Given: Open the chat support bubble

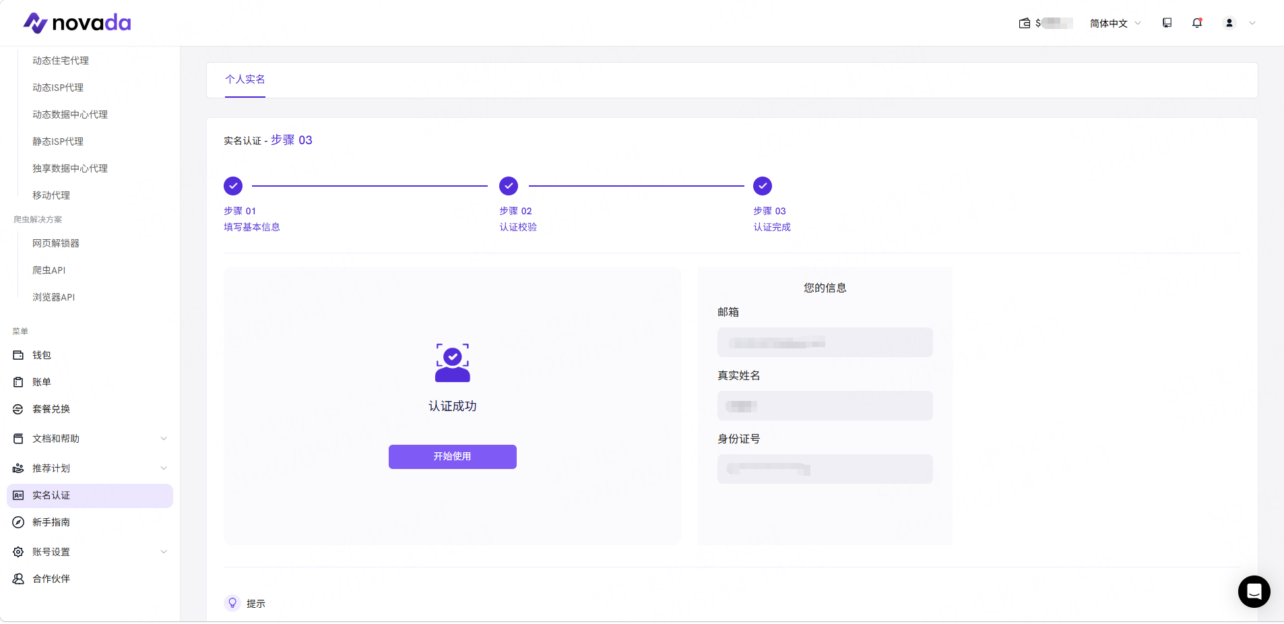Looking at the screenshot, I should [1254, 592].
